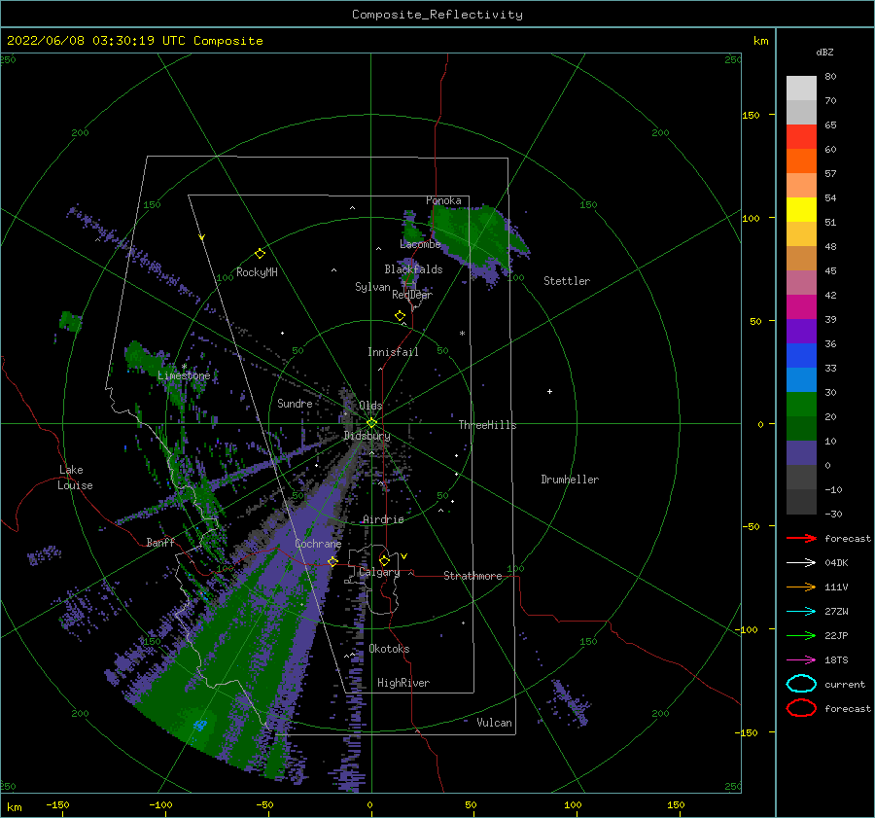This screenshot has height=818, width=875.
Task: Select the pink 42-45 dBZ swatch
Action: click(801, 282)
